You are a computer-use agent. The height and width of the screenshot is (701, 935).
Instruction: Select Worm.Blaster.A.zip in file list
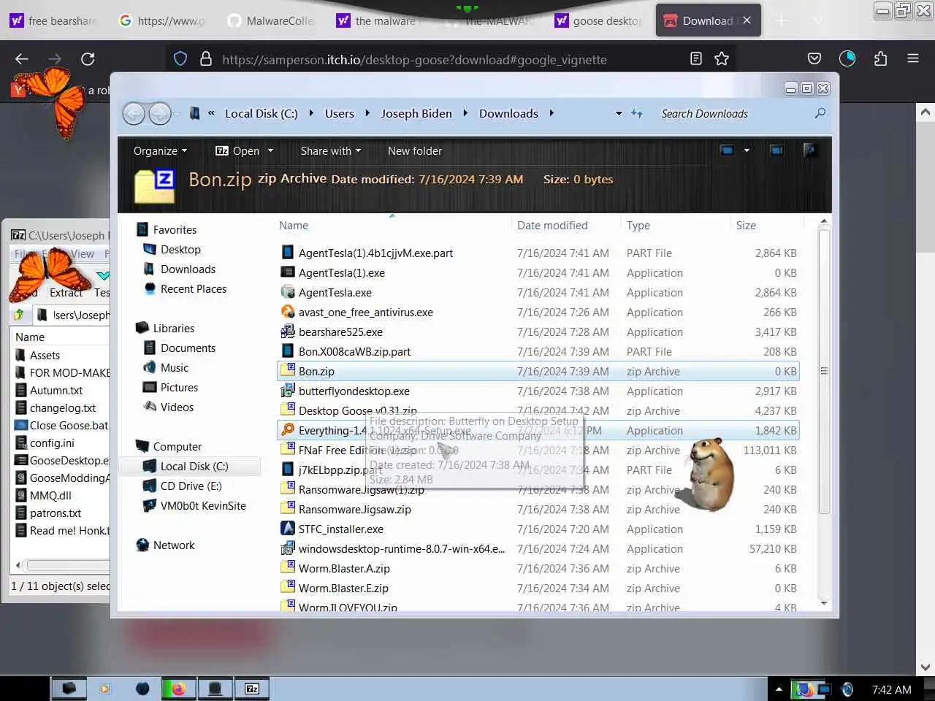click(344, 568)
